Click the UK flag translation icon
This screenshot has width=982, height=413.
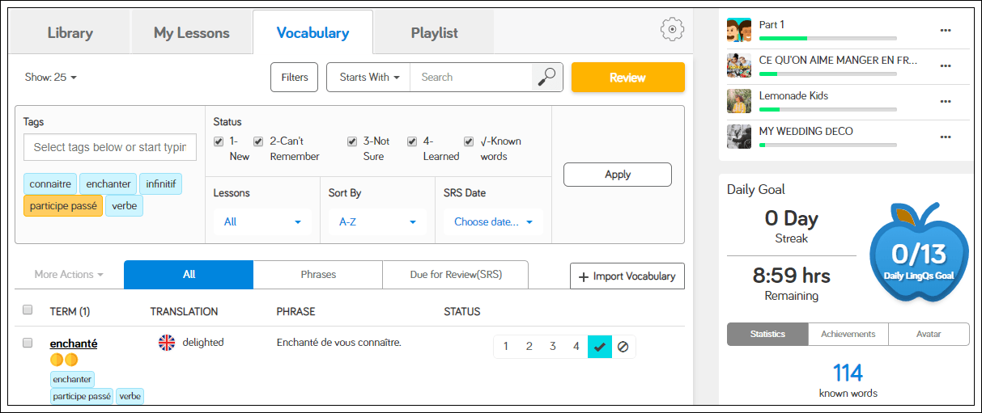coord(167,343)
